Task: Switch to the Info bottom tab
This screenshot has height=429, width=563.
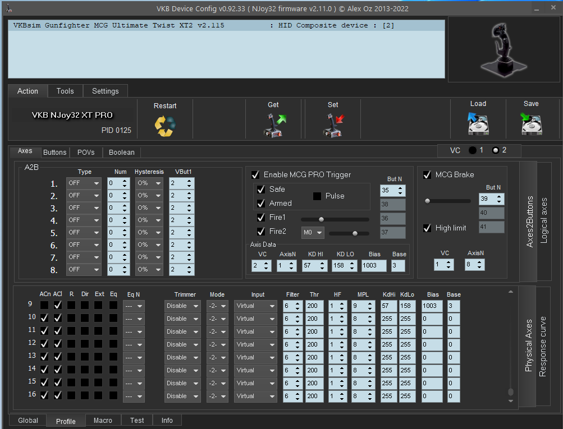Action: tap(167, 421)
